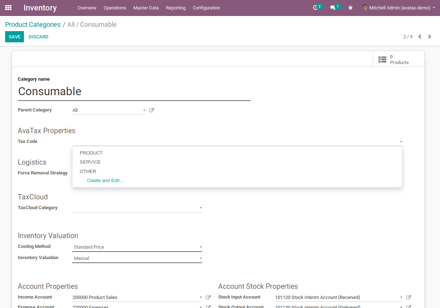Click the debug bug icon
The height and width of the screenshot is (308, 440).
click(350, 8)
